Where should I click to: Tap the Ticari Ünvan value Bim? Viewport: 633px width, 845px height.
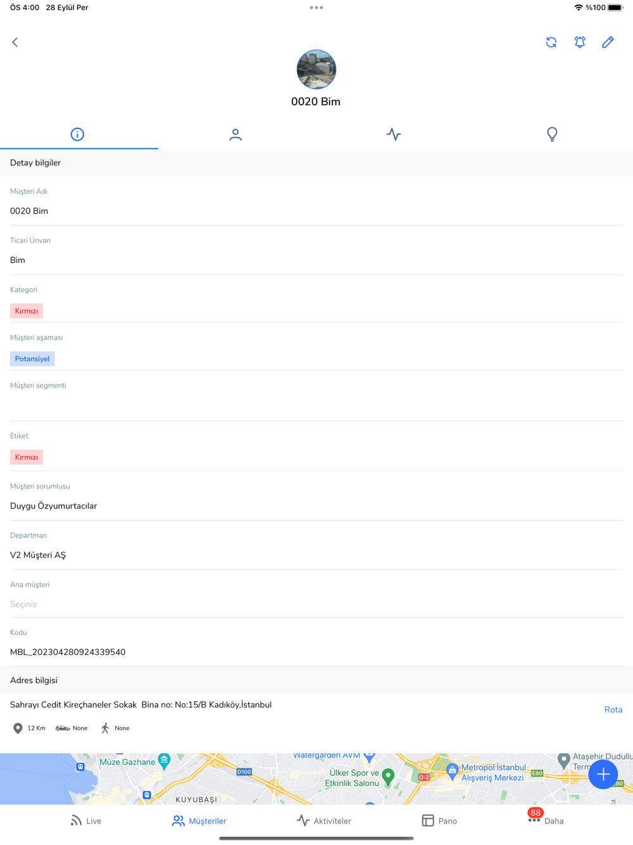pyautogui.click(x=18, y=260)
